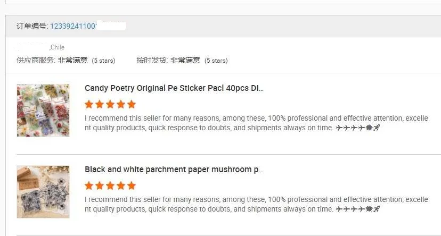Click third star of Candy Poetry rating
Viewport: 441px width, 236px height.
(110, 104)
